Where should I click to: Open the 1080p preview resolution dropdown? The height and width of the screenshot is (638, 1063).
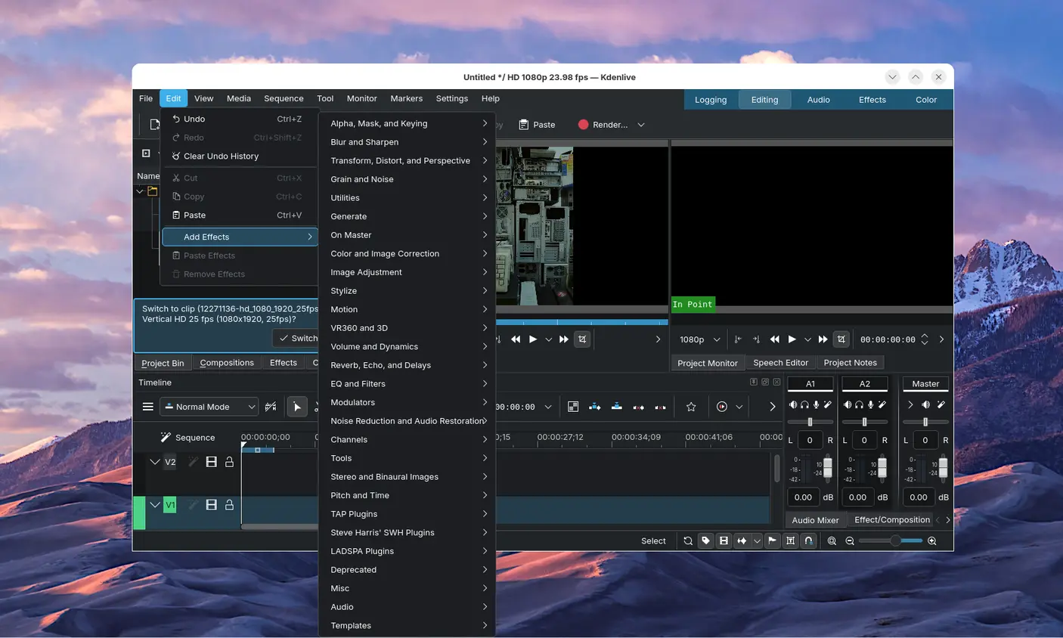[x=700, y=339]
